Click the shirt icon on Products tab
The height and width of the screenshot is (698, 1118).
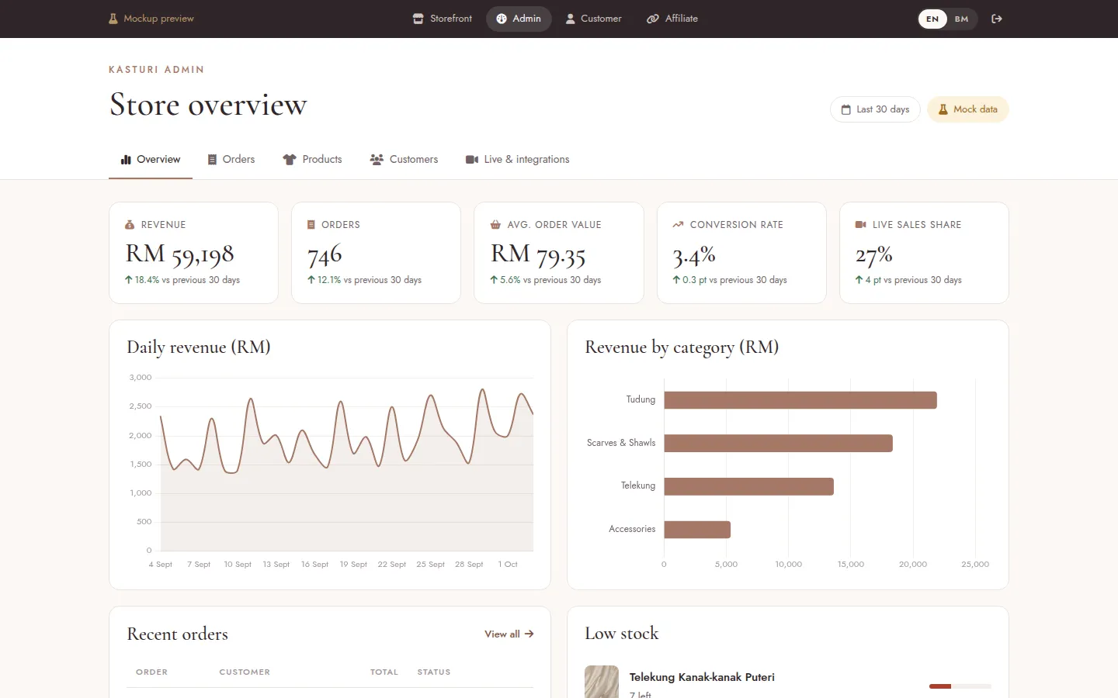coord(290,160)
